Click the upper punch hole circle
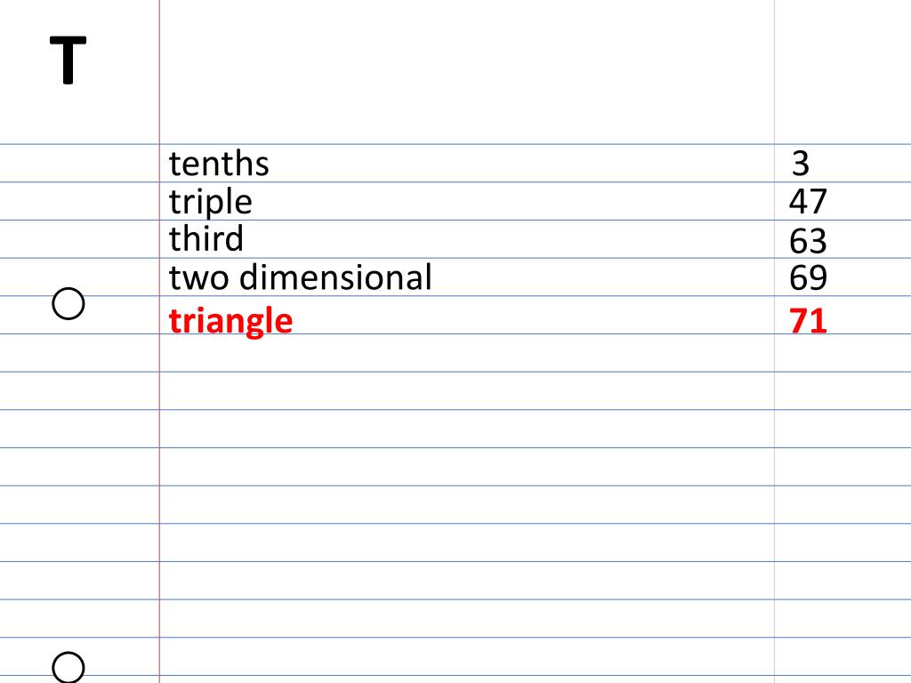911x683 pixels. [68, 304]
